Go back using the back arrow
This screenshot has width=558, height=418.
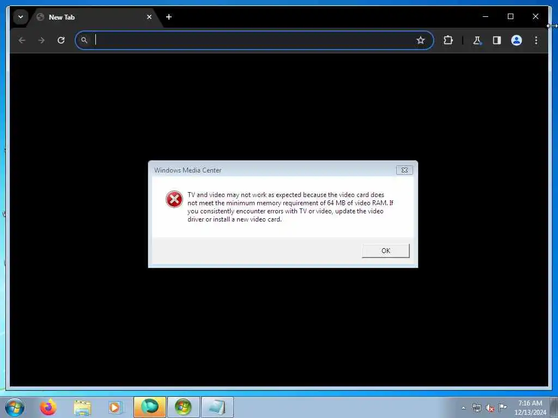(22, 40)
